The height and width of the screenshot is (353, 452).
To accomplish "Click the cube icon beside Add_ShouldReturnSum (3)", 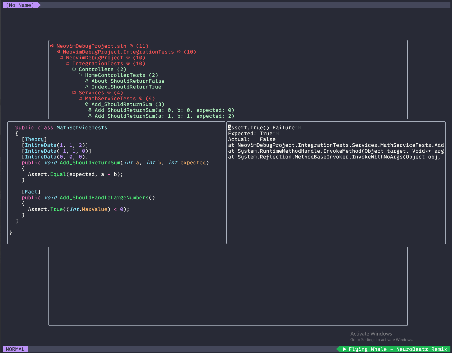I will (x=87, y=104).
